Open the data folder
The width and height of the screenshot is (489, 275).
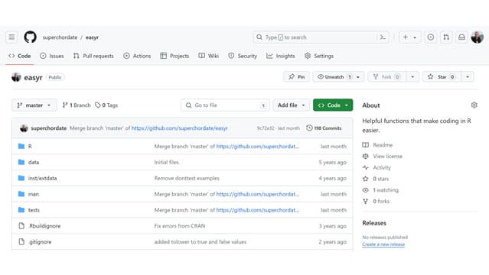(x=34, y=162)
